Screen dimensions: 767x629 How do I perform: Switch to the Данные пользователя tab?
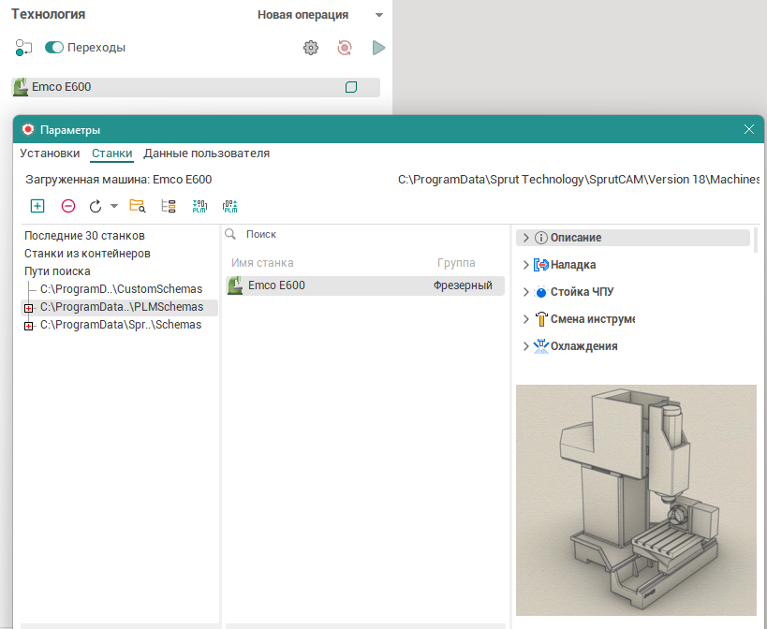coord(206,154)
